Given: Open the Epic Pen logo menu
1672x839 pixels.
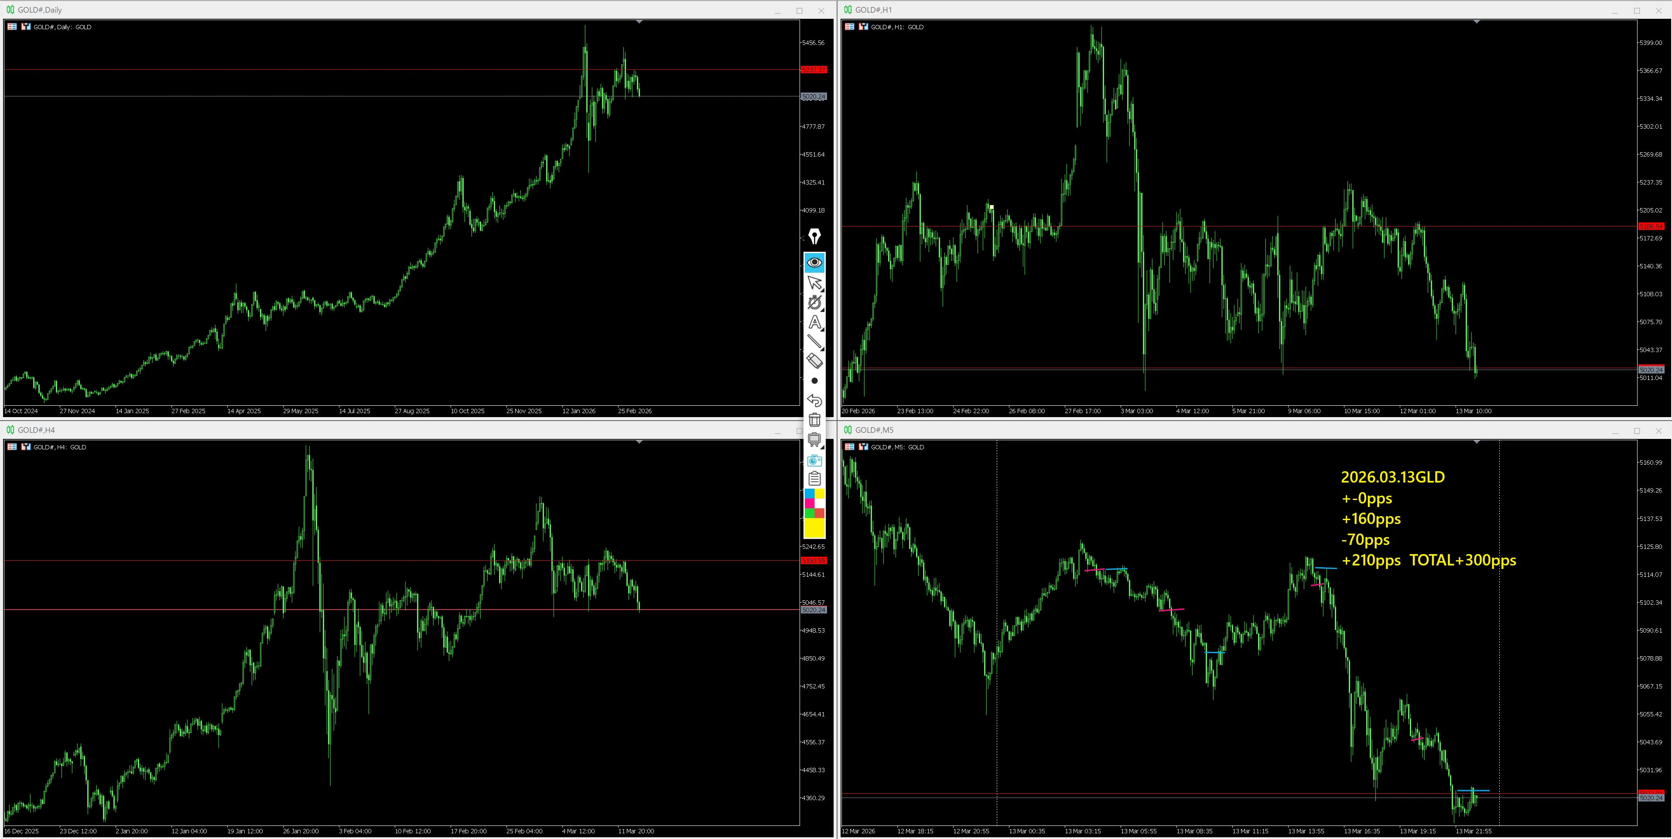Looking at the screenshot, I should 814,236.
